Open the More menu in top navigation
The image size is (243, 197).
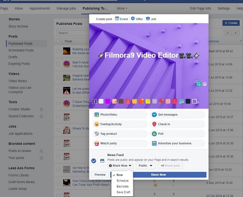point(122,8)
